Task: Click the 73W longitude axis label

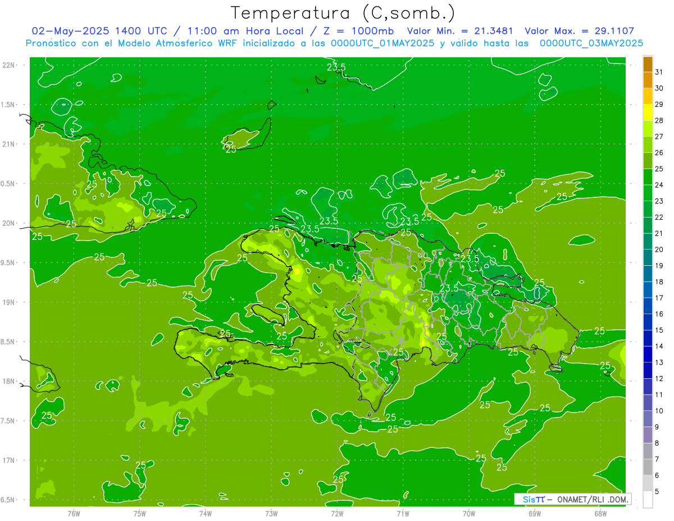Action: click(271, 513)
